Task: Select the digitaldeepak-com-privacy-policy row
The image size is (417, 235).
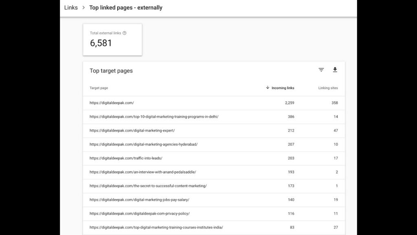Action: click(x=214, y=214)
